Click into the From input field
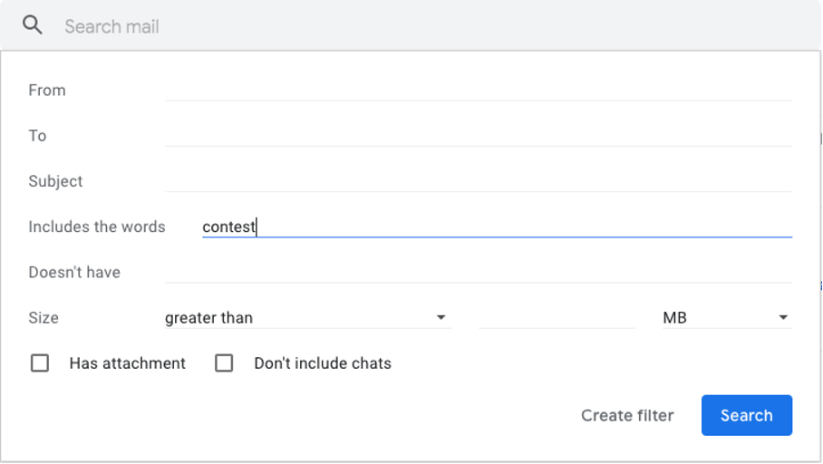The width and height of the screenshot is (823, 464). tap(479, 91)
